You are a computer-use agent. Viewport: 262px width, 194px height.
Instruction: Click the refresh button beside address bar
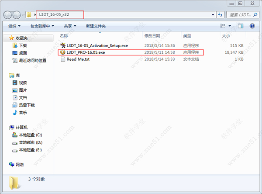220,15
